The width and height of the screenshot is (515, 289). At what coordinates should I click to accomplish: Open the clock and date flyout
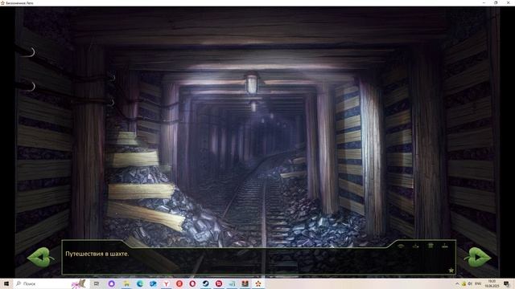tap(492, 283)
